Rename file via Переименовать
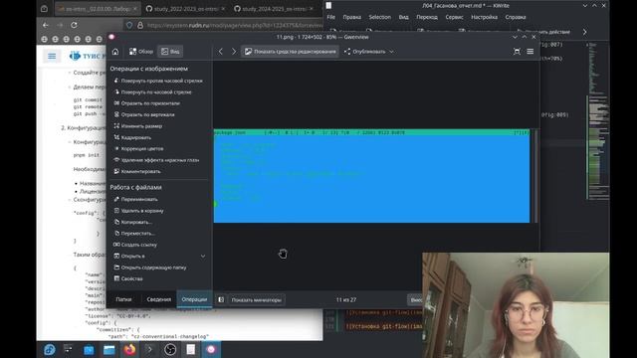 click(135, 199)
